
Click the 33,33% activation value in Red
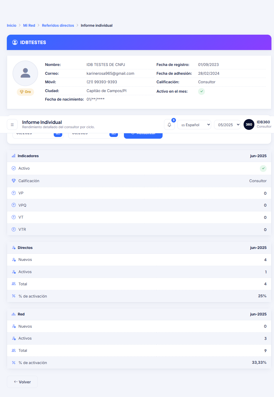[259, 362]
